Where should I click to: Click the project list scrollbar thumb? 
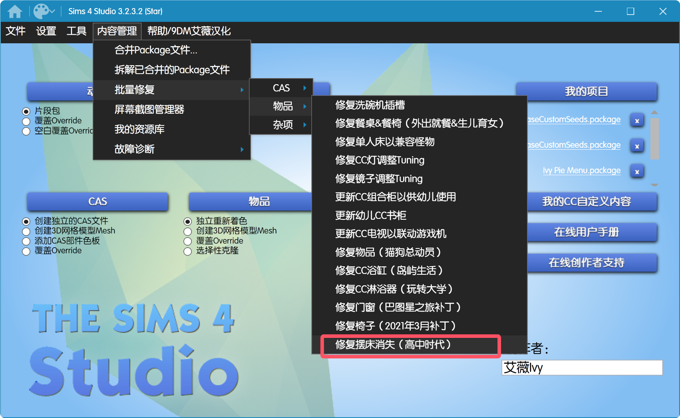click(x=654, y=138)
